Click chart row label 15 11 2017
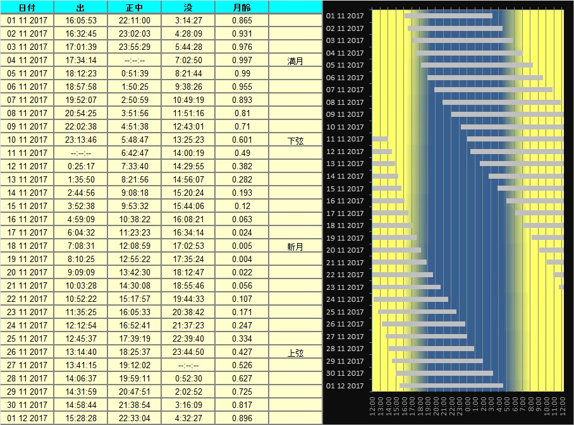The image size is (574, 425). [345, 189]
